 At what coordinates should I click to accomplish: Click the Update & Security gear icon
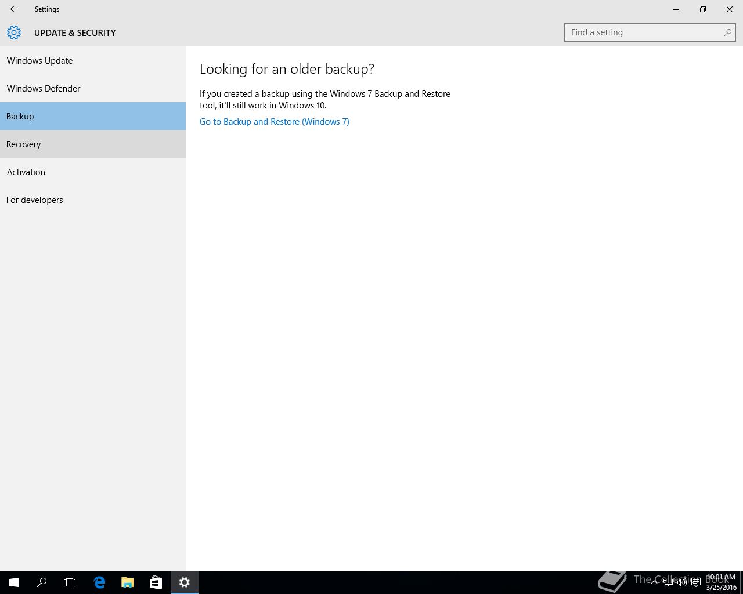click(14, 32)
